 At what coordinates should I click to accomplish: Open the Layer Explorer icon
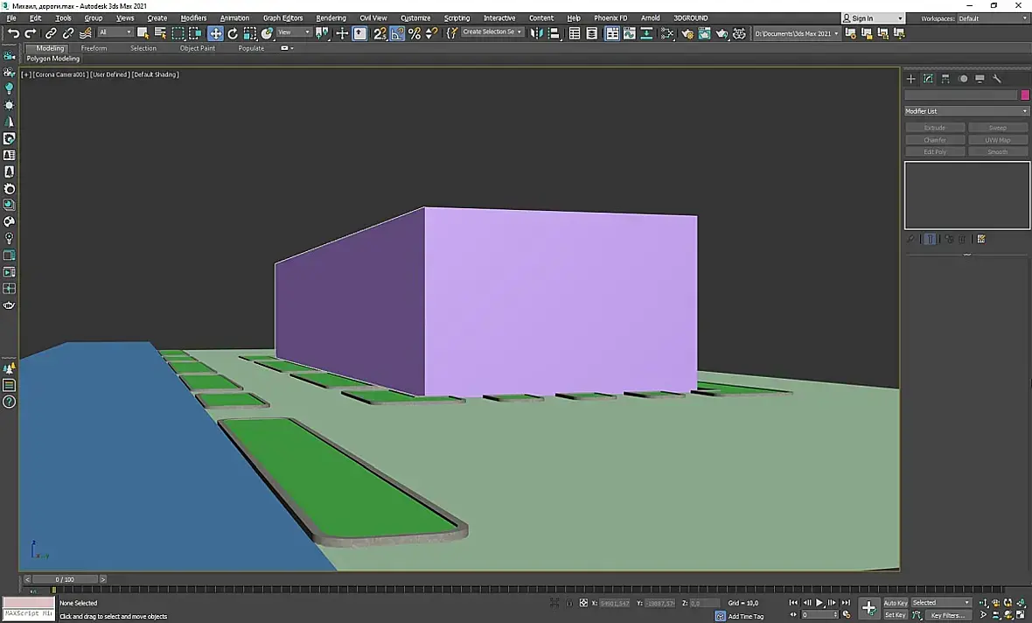[x=592, y=33]
